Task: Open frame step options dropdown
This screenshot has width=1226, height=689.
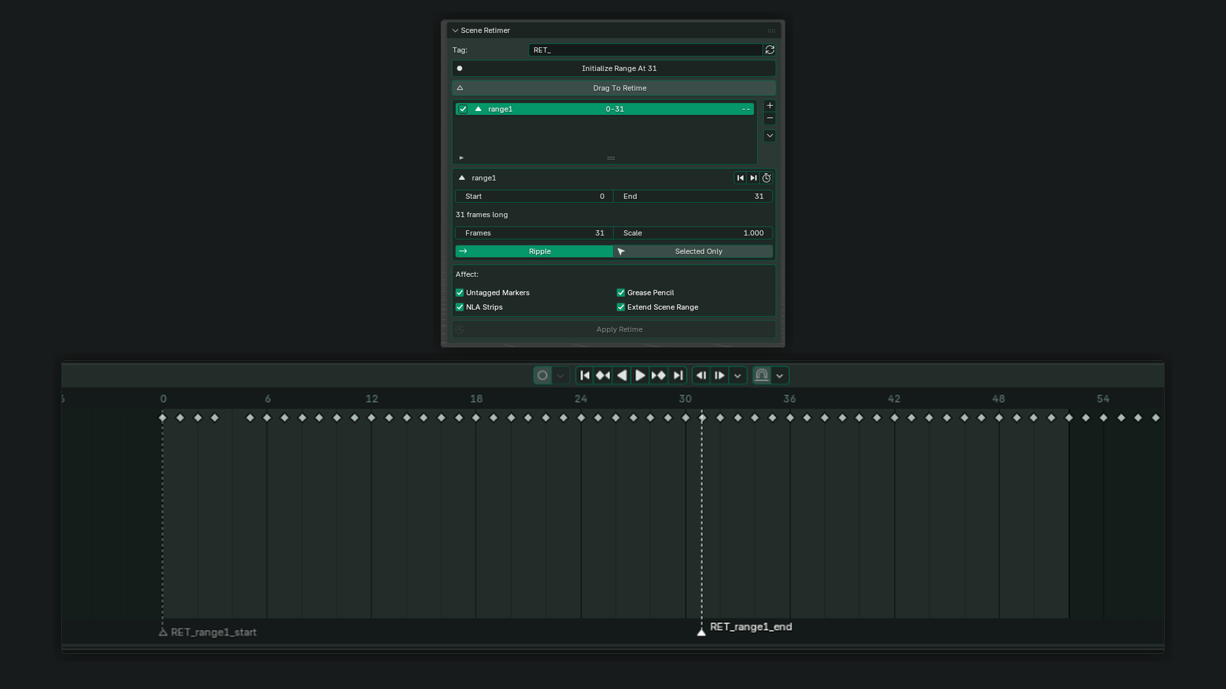Action: 738,376
